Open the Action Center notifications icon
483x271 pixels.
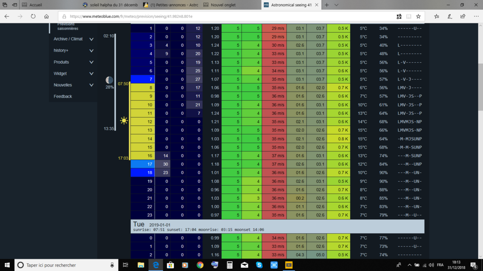(x=474, y=265)
